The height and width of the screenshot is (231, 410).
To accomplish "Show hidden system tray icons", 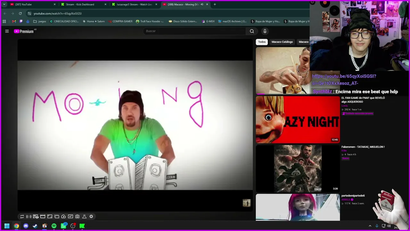I will [x=370, y=226].
